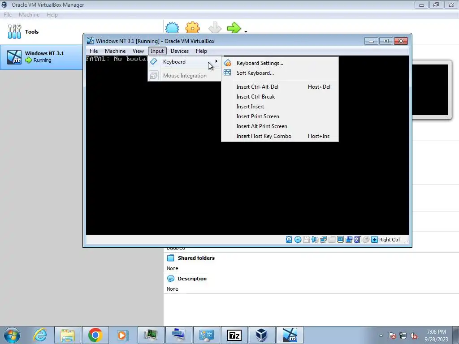Click the Soft Keyboard grid icon
Viewport: 459px width, 344px height.
tap(227, 73)
